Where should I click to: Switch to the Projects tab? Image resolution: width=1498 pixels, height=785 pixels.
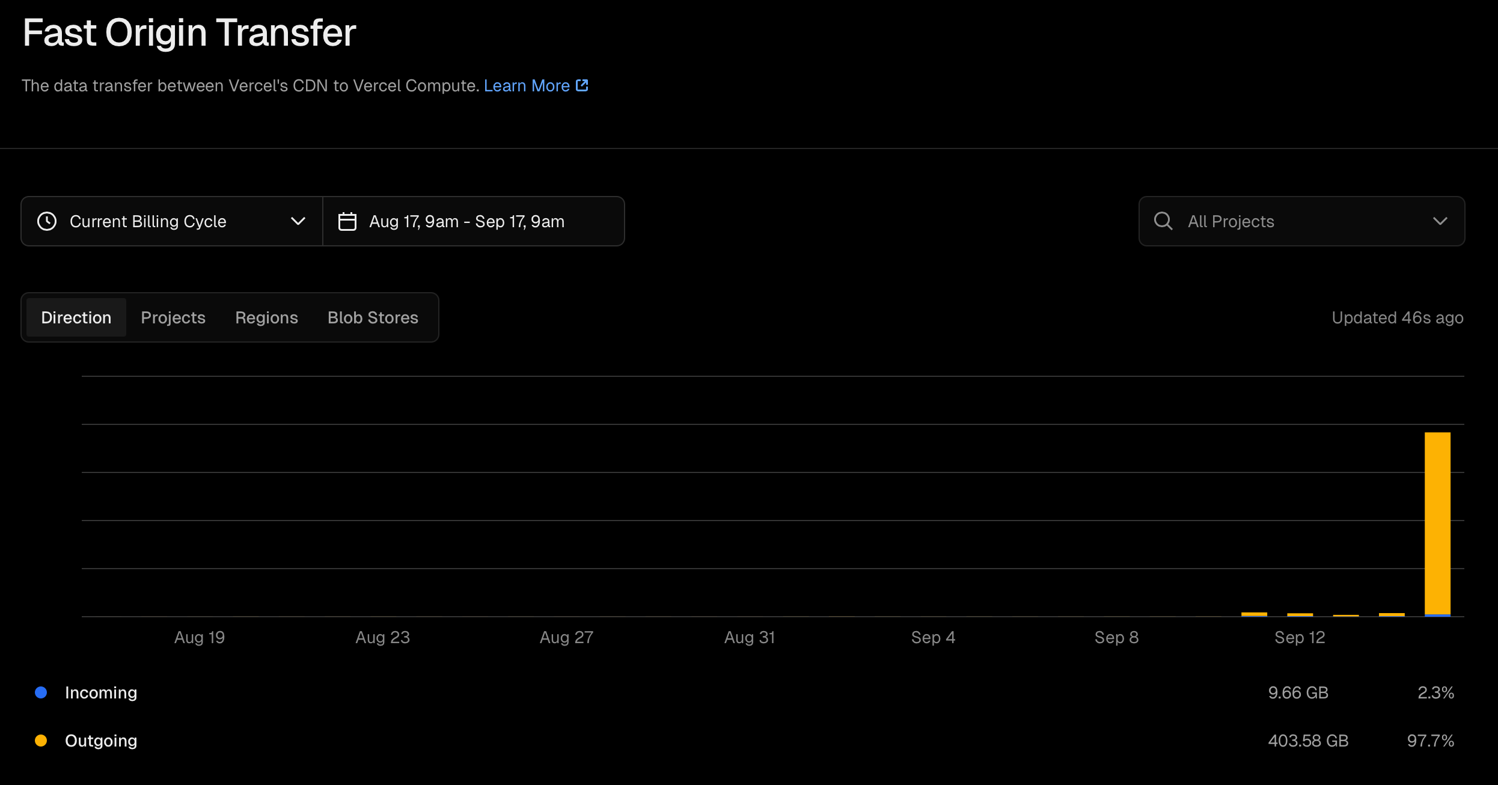pyautogui.click(x=173, y=317)
